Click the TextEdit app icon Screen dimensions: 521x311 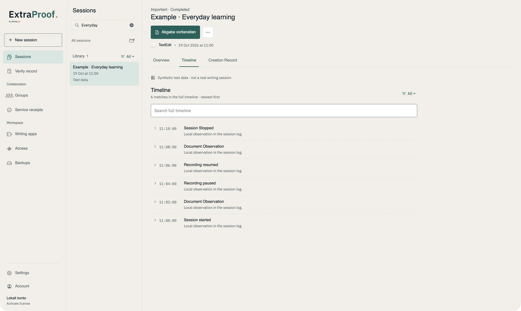coord(154,45)
